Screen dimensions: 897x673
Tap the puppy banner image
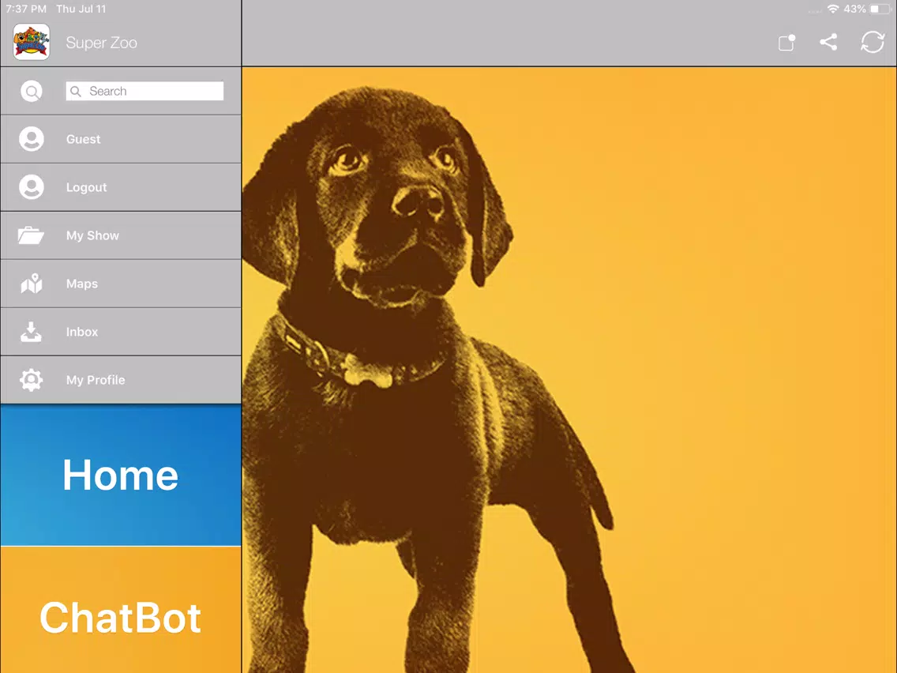(x=569, y=370)
